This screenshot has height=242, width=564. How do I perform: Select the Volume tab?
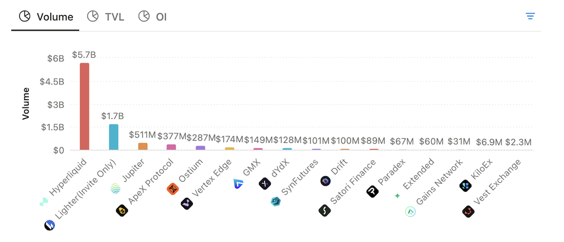coord(46,16)
